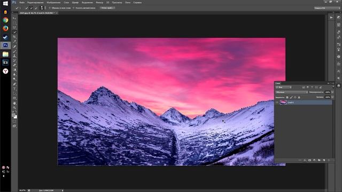The width and height of the screenshot is (342, 192).
Task: Open the 'Редактирование' menu
Action: point(35,3)
